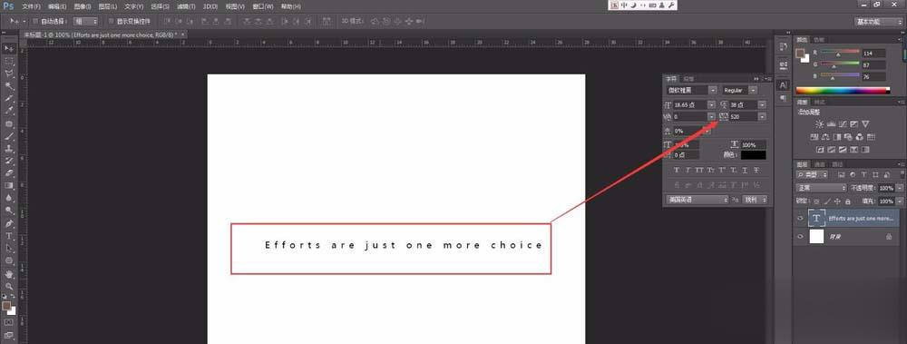907x344 pixels.
Task: Hide the Efforts text layer
Action: click(800, 219)
